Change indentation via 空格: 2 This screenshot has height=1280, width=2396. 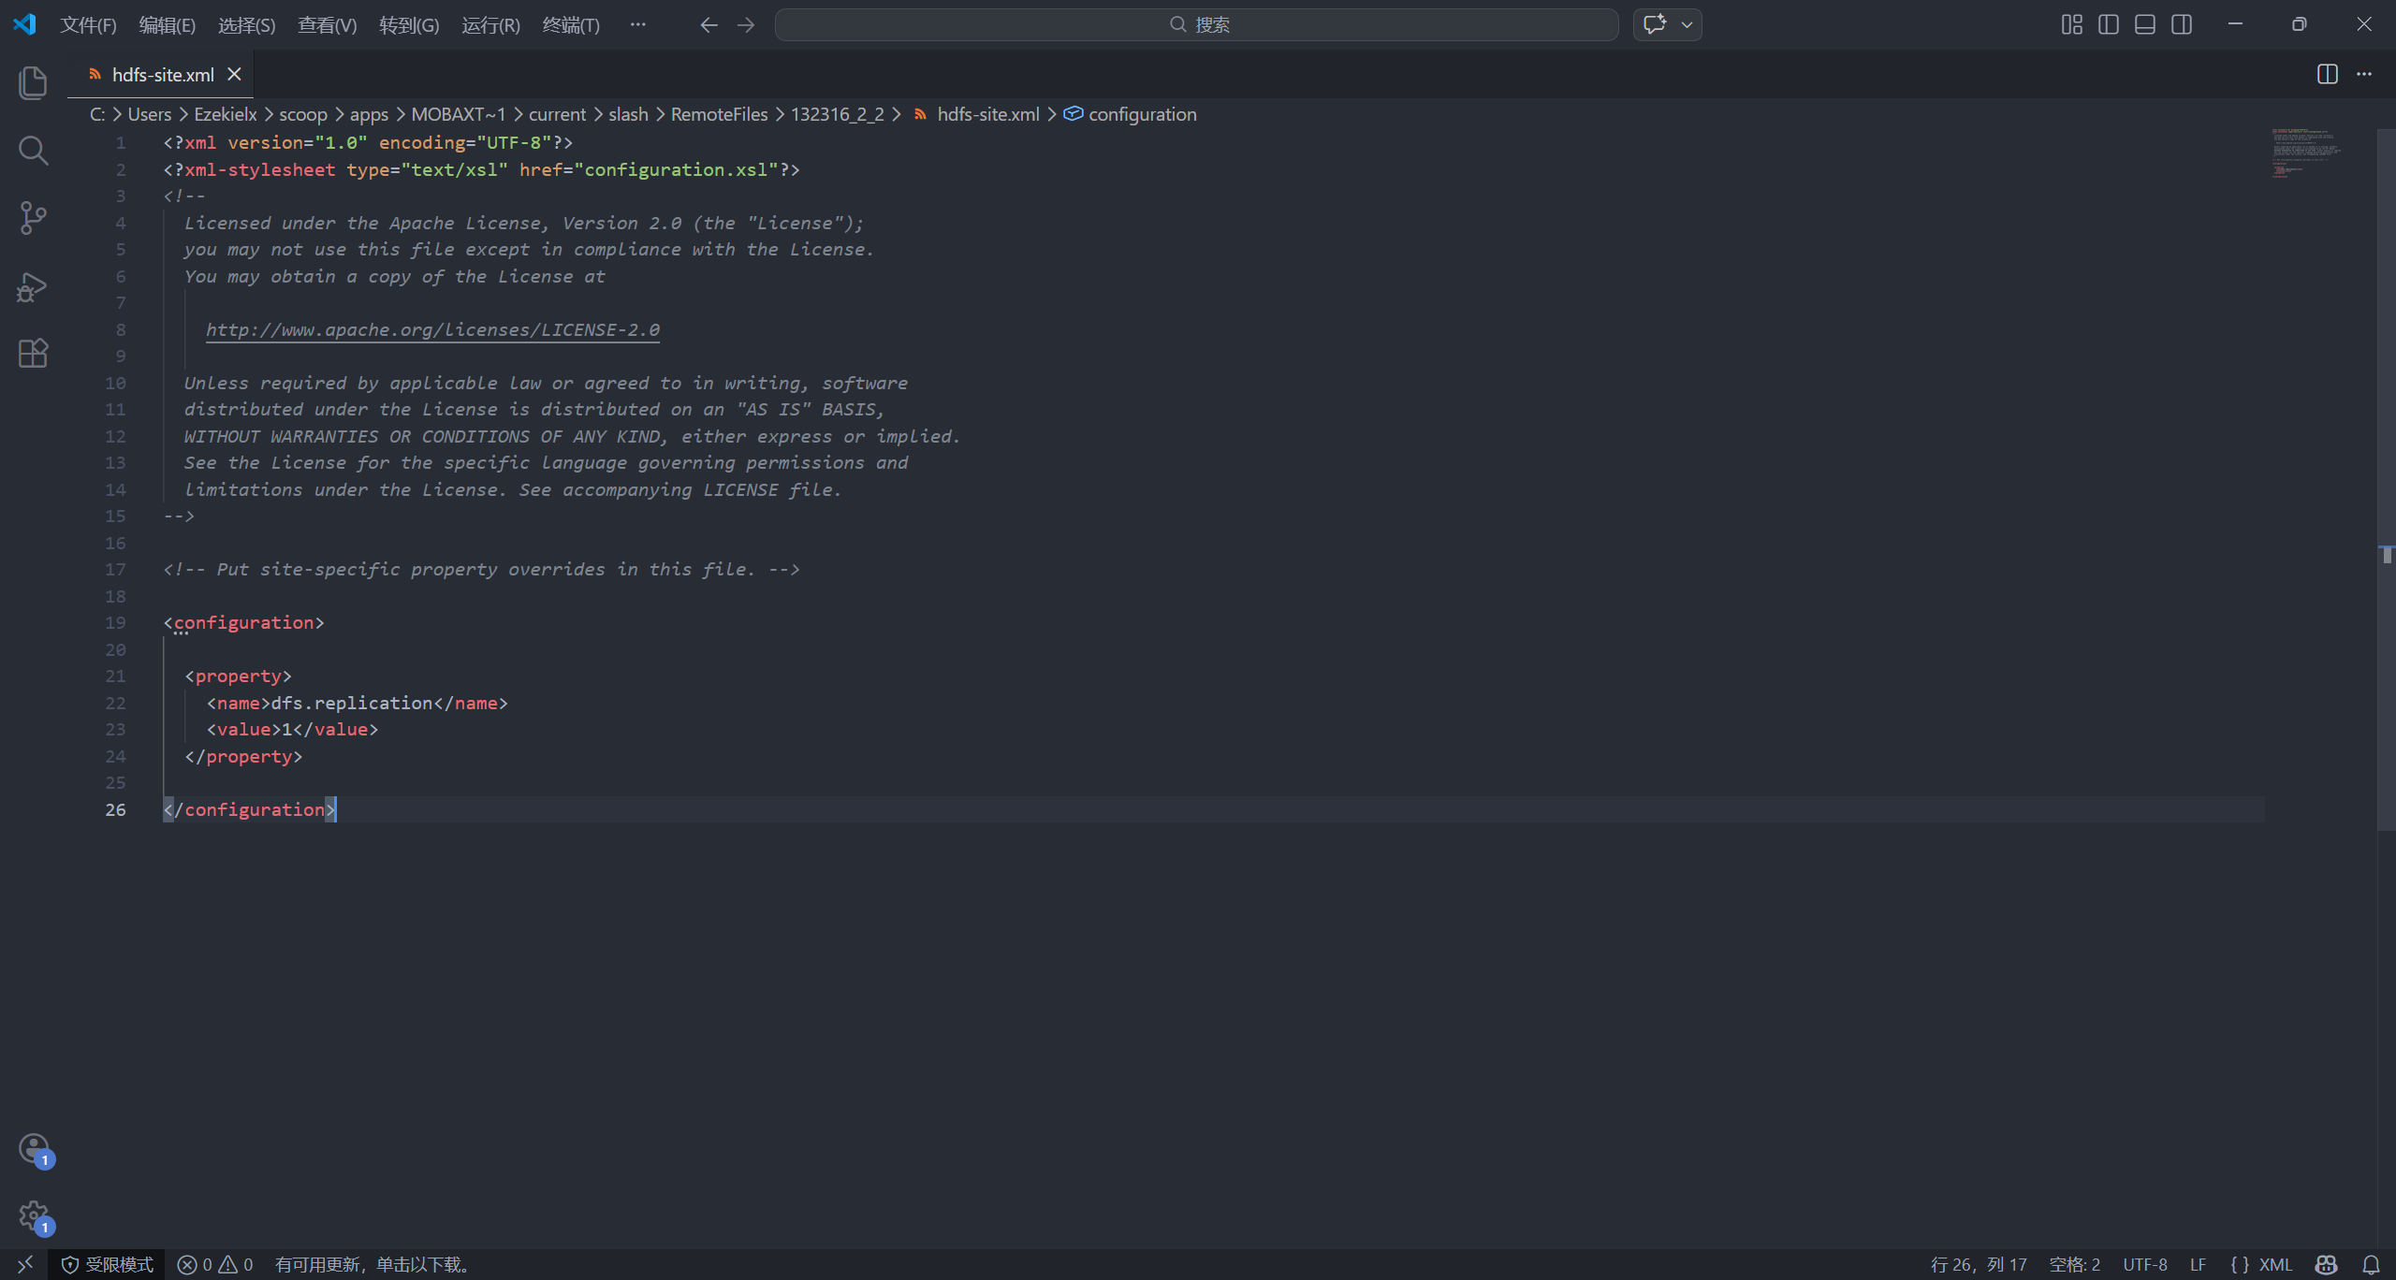pos(2074,1264)
